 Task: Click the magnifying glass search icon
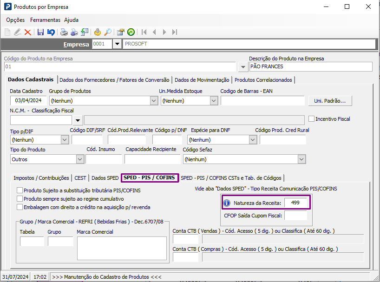[x=108, y=32]
